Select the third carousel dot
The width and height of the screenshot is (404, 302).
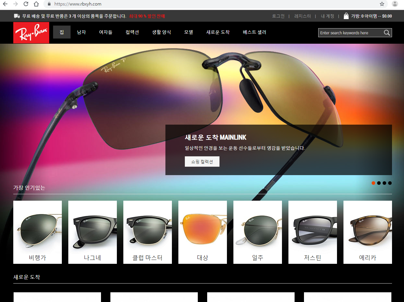point(384,183)
